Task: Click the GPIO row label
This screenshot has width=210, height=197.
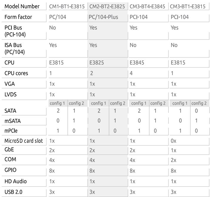Action: [11, 170]
